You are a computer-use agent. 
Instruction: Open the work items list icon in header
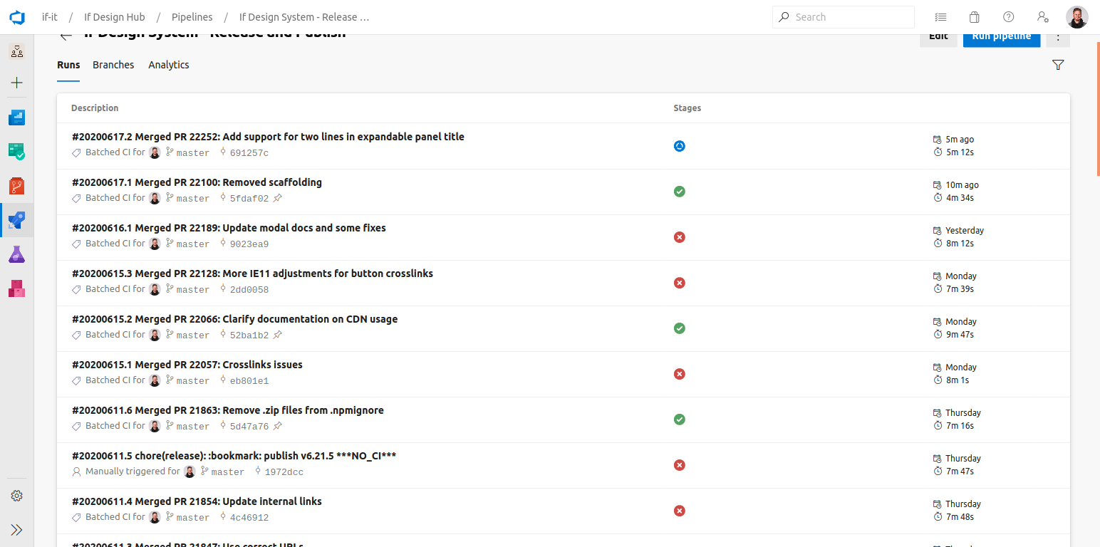[940, 16]
